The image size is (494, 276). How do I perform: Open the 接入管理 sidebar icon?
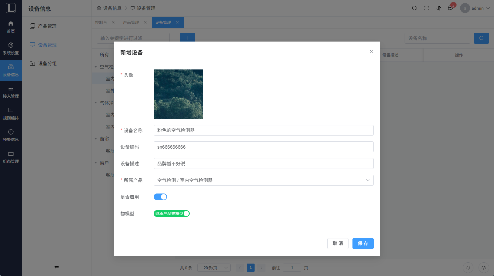[x=11, y=89]
